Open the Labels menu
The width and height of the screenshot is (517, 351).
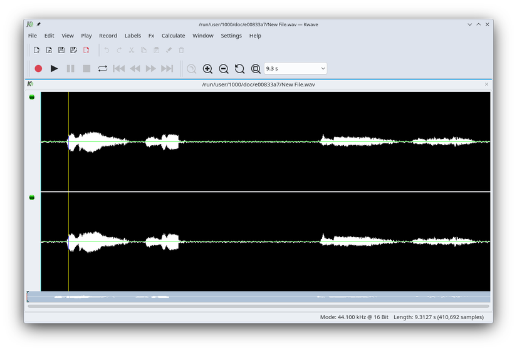pyautogui.click(x=133, y=36)
